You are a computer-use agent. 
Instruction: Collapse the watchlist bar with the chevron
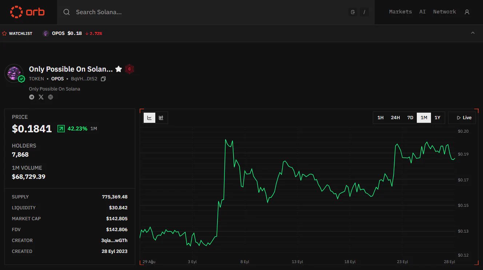tap(473, 33)
